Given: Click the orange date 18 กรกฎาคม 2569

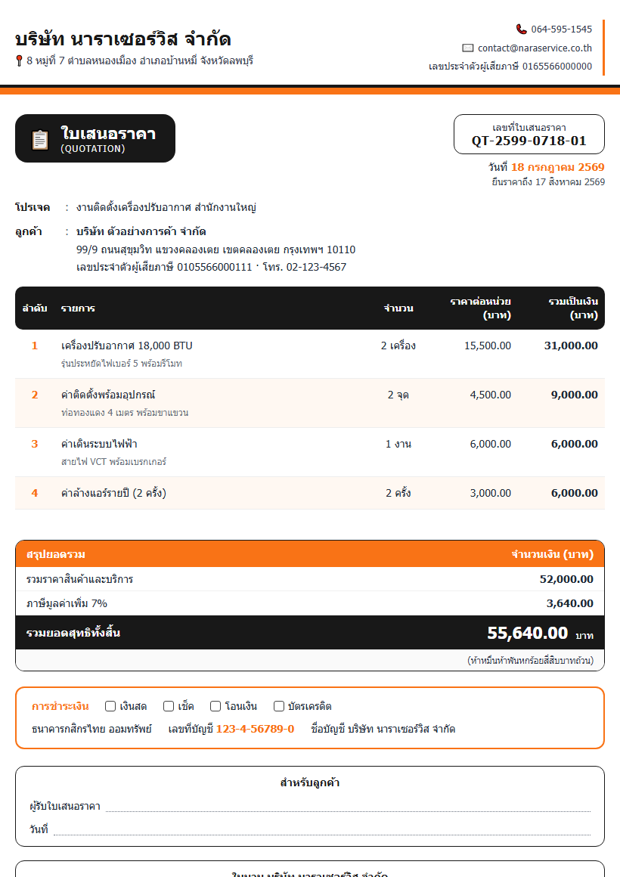Looking at the screenshot, I should 557,166.
